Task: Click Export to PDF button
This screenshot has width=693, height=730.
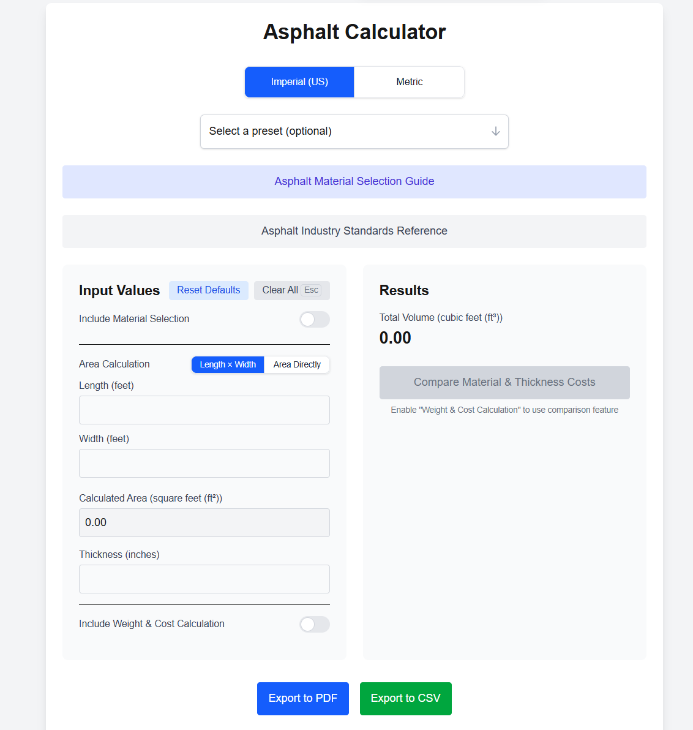Action: coord(303,699)
